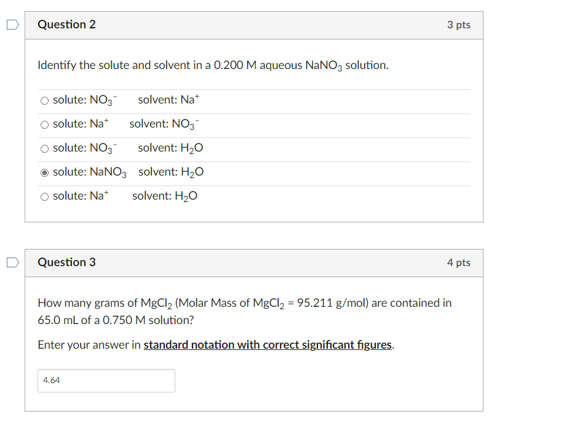
Task: Select answer solute: NaNO3 solvent: H2O
Action: tap(44, 172)
